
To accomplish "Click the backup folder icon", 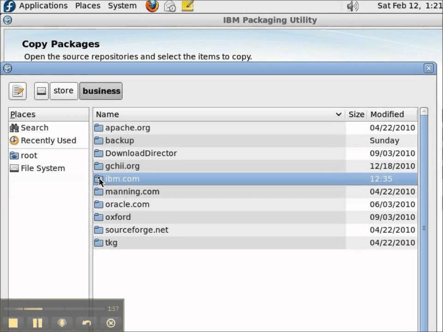I will 99,140.
